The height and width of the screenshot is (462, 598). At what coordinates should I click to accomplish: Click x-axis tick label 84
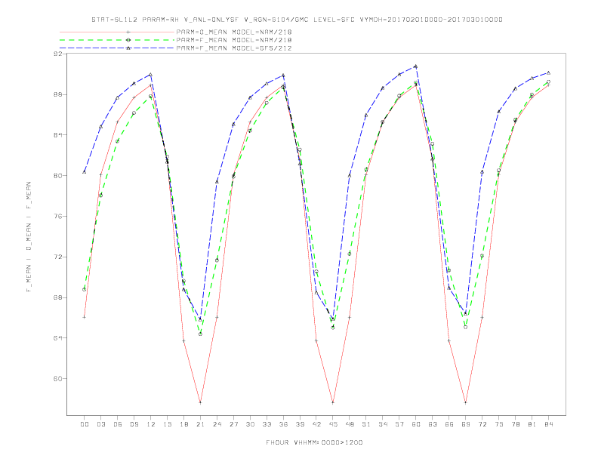tap(548, 424)
